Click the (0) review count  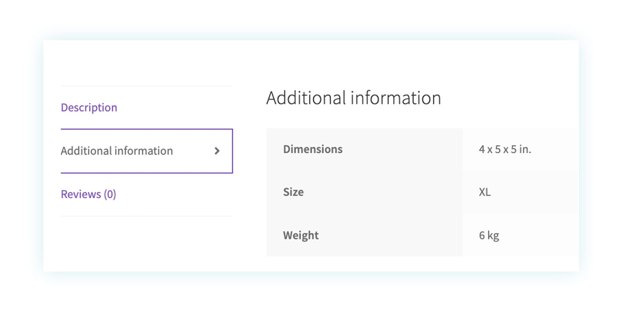110,194
